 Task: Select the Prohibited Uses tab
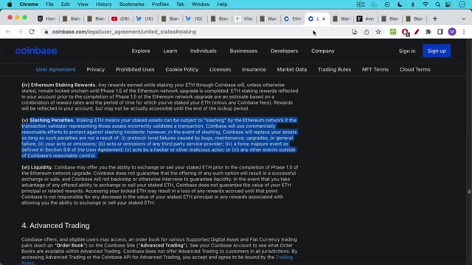[x=135, y=69]
